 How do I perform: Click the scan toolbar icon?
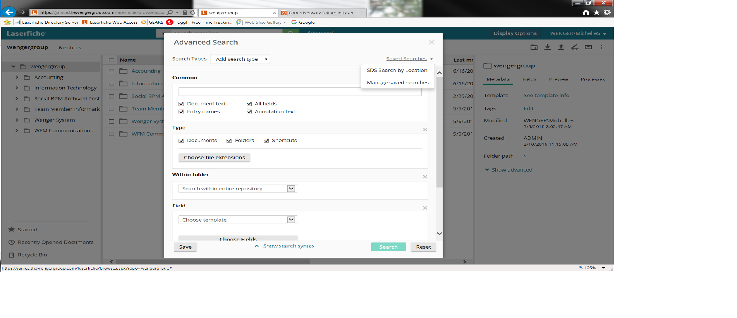click(575, 47)
